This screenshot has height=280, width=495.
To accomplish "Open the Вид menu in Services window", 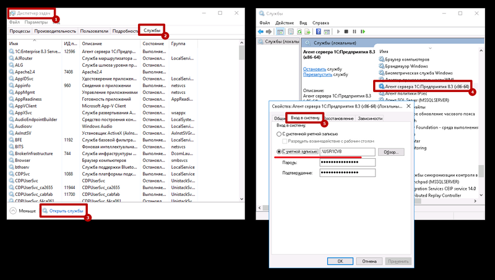I will (x=303, y=23).
